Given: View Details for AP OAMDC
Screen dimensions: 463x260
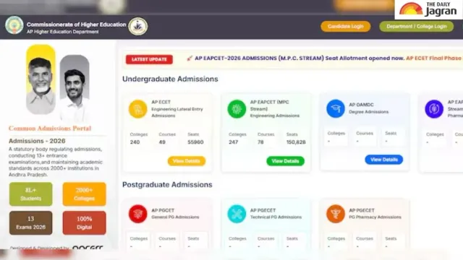Looking at the screenshot, I should [x=384, y=160].
